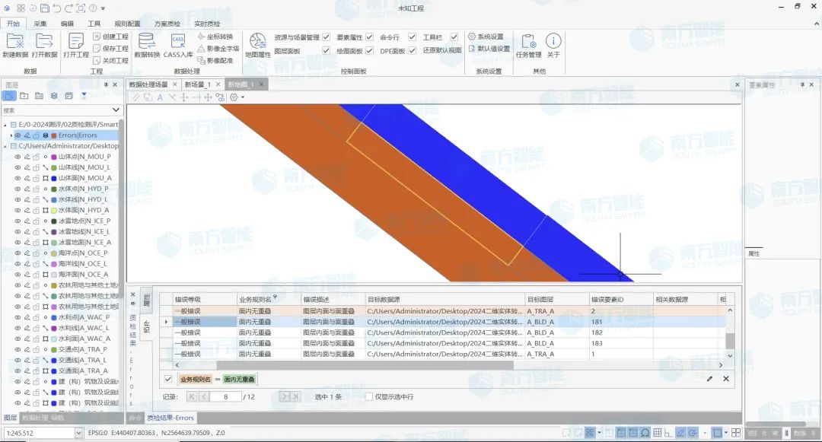Expand the Errors|Errors layer node
Image resolution: width=822 pixels, height=442 pixels.
point(11,135)
